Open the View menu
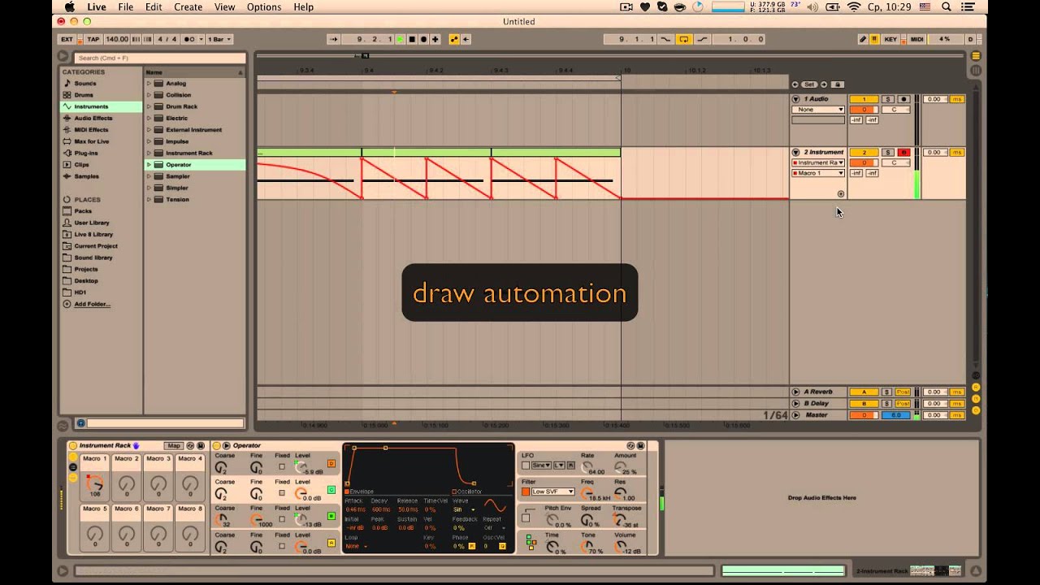 [x=225, y=7]
